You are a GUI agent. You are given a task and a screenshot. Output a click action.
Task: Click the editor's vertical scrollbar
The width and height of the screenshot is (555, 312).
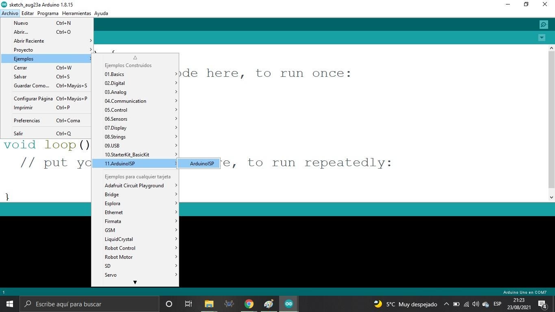(552, 122)
